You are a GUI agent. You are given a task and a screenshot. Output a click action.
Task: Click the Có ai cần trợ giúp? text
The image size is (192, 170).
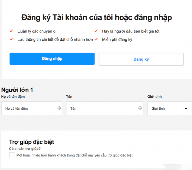tap(25, 149)
